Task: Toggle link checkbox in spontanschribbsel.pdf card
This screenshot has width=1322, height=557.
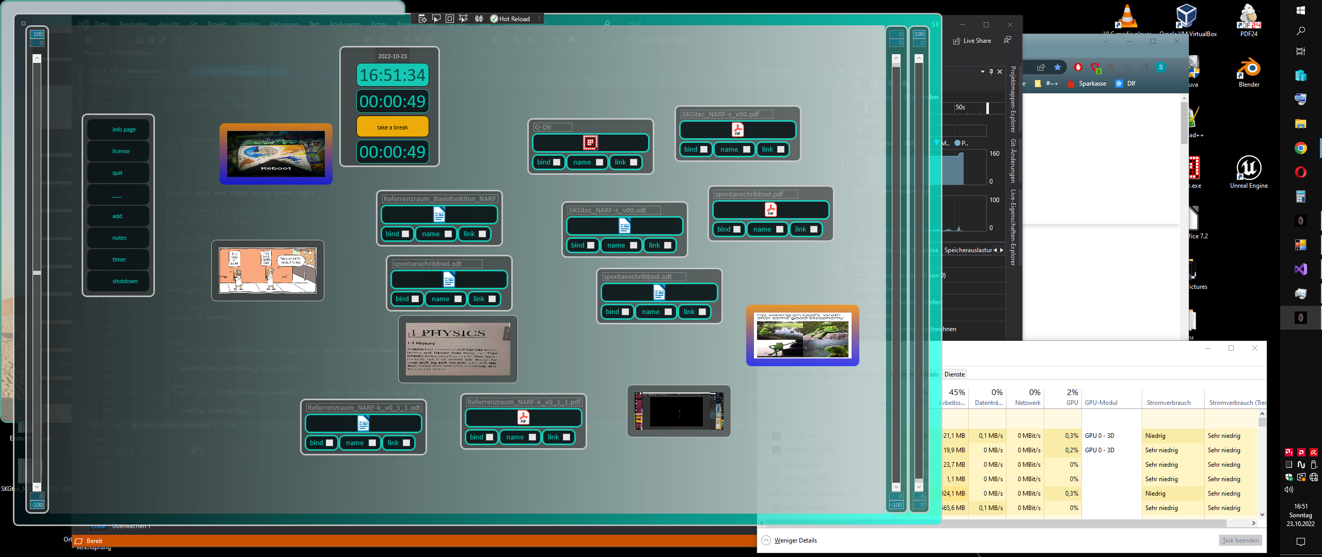Action: tap(814, 230)
